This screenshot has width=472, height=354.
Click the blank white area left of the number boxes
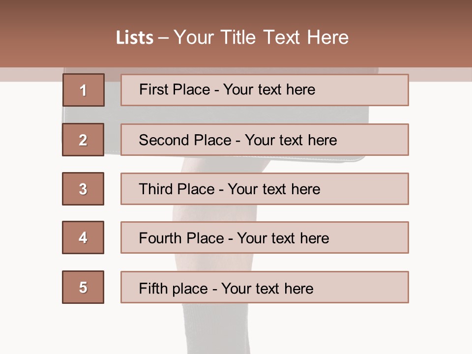click(29, 197)
